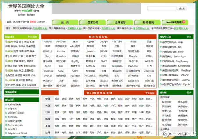
Task: Open the 美国女装购物网 Shopbop link
Action: [x=176, y=71]
